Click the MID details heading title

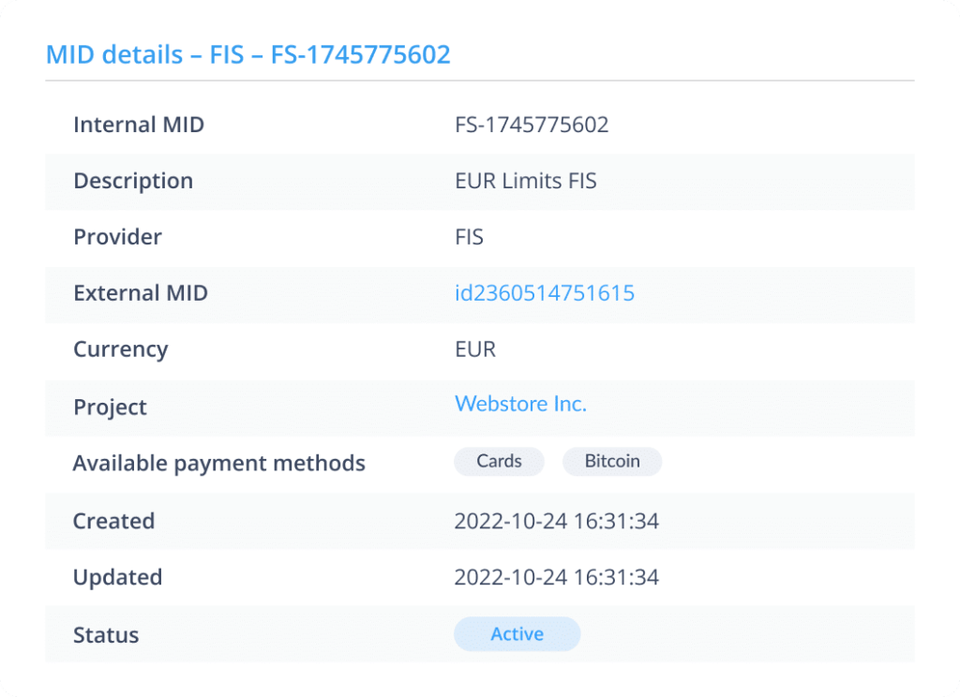point(248,54)
